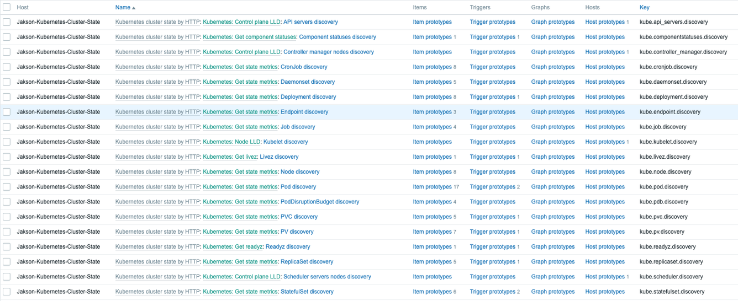Open StatefulSet discovery rule
This screenshot has width=738, height=301.
[307, 292]
